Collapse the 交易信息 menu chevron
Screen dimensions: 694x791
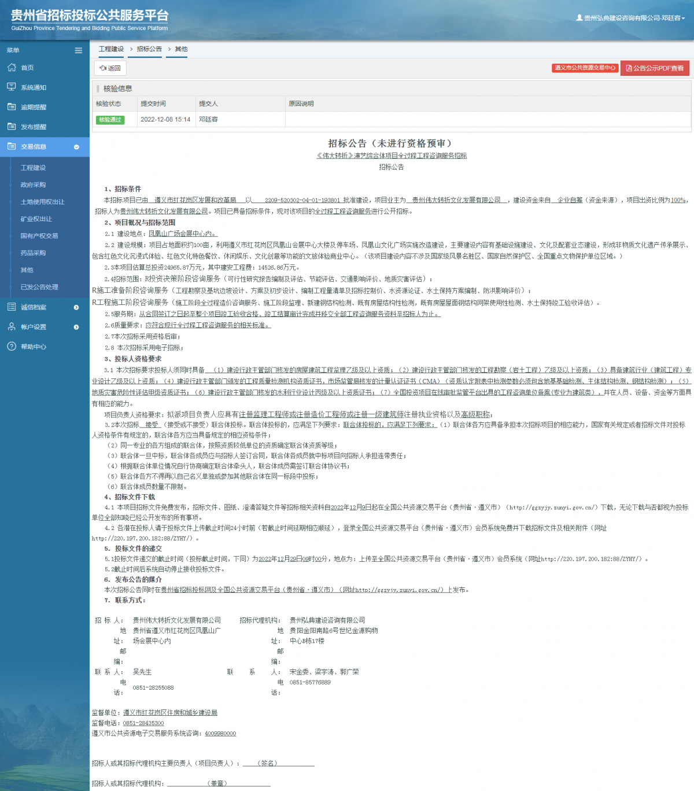click(76, 147)
